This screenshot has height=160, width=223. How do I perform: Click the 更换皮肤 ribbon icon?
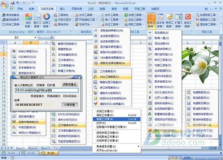(55, 24)
